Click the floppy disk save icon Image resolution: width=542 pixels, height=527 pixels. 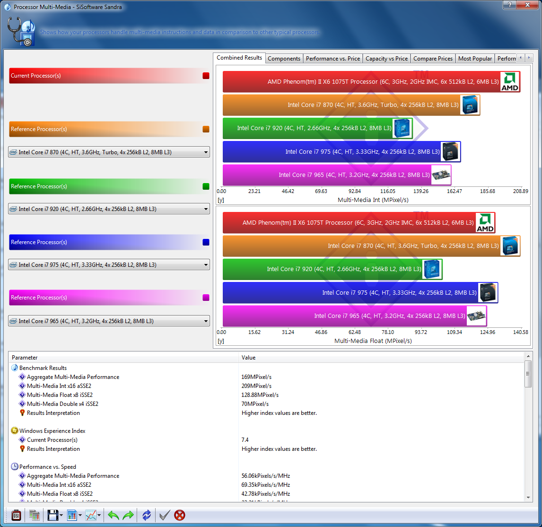pyautogui.click(x=52, y=515)
